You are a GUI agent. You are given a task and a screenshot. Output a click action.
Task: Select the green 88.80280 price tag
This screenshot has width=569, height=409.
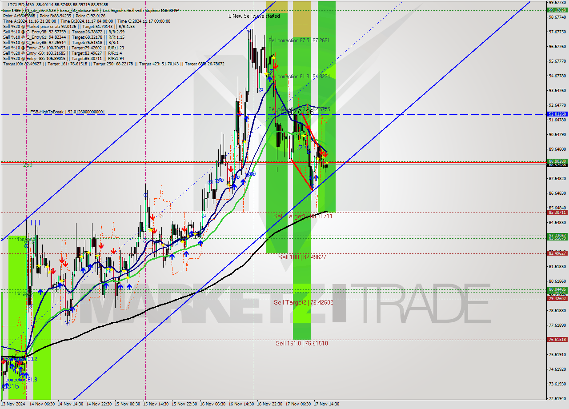coord(557,161)
